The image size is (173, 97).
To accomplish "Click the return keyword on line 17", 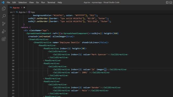I will 25,27.
